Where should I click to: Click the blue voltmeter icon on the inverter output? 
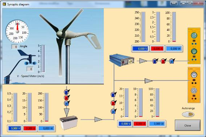(x=155, y=61)
